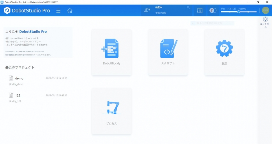Click the 検索中 searching status text
Image resolution: width=272 pixels, height=144 pixels.
159,8
